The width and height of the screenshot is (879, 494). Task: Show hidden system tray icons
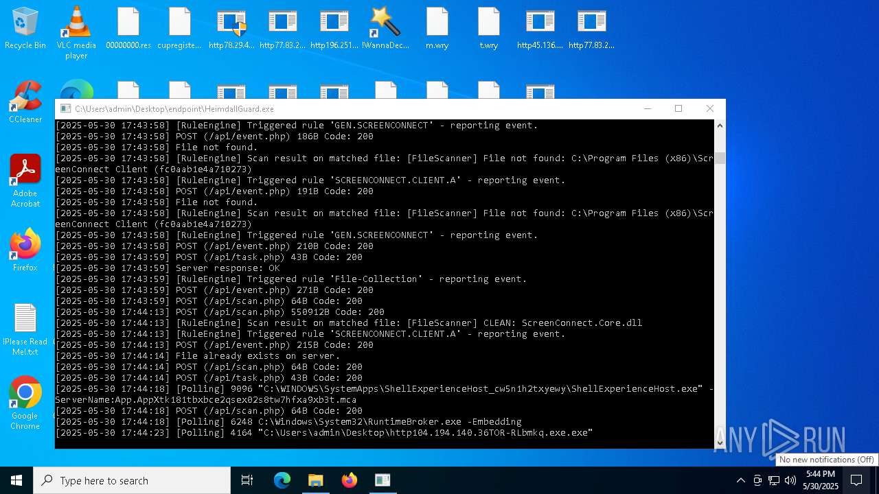coord(740,480)
